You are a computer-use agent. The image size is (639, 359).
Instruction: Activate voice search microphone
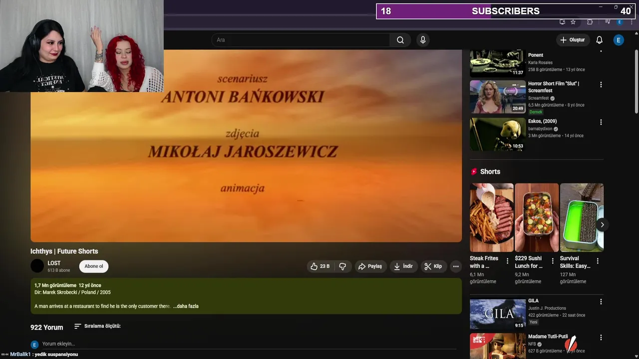(x=423, y=40)
